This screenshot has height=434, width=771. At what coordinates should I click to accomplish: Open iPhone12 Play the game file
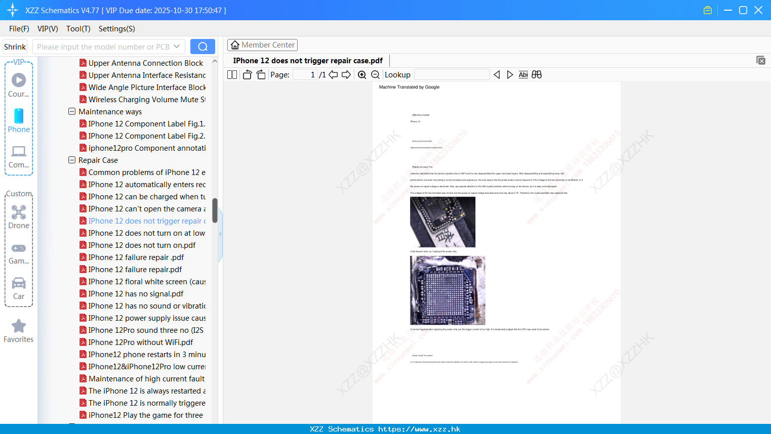(142, 415)
